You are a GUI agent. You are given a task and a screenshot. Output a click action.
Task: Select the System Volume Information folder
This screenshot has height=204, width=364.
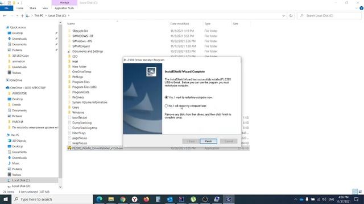coord(90,102)
